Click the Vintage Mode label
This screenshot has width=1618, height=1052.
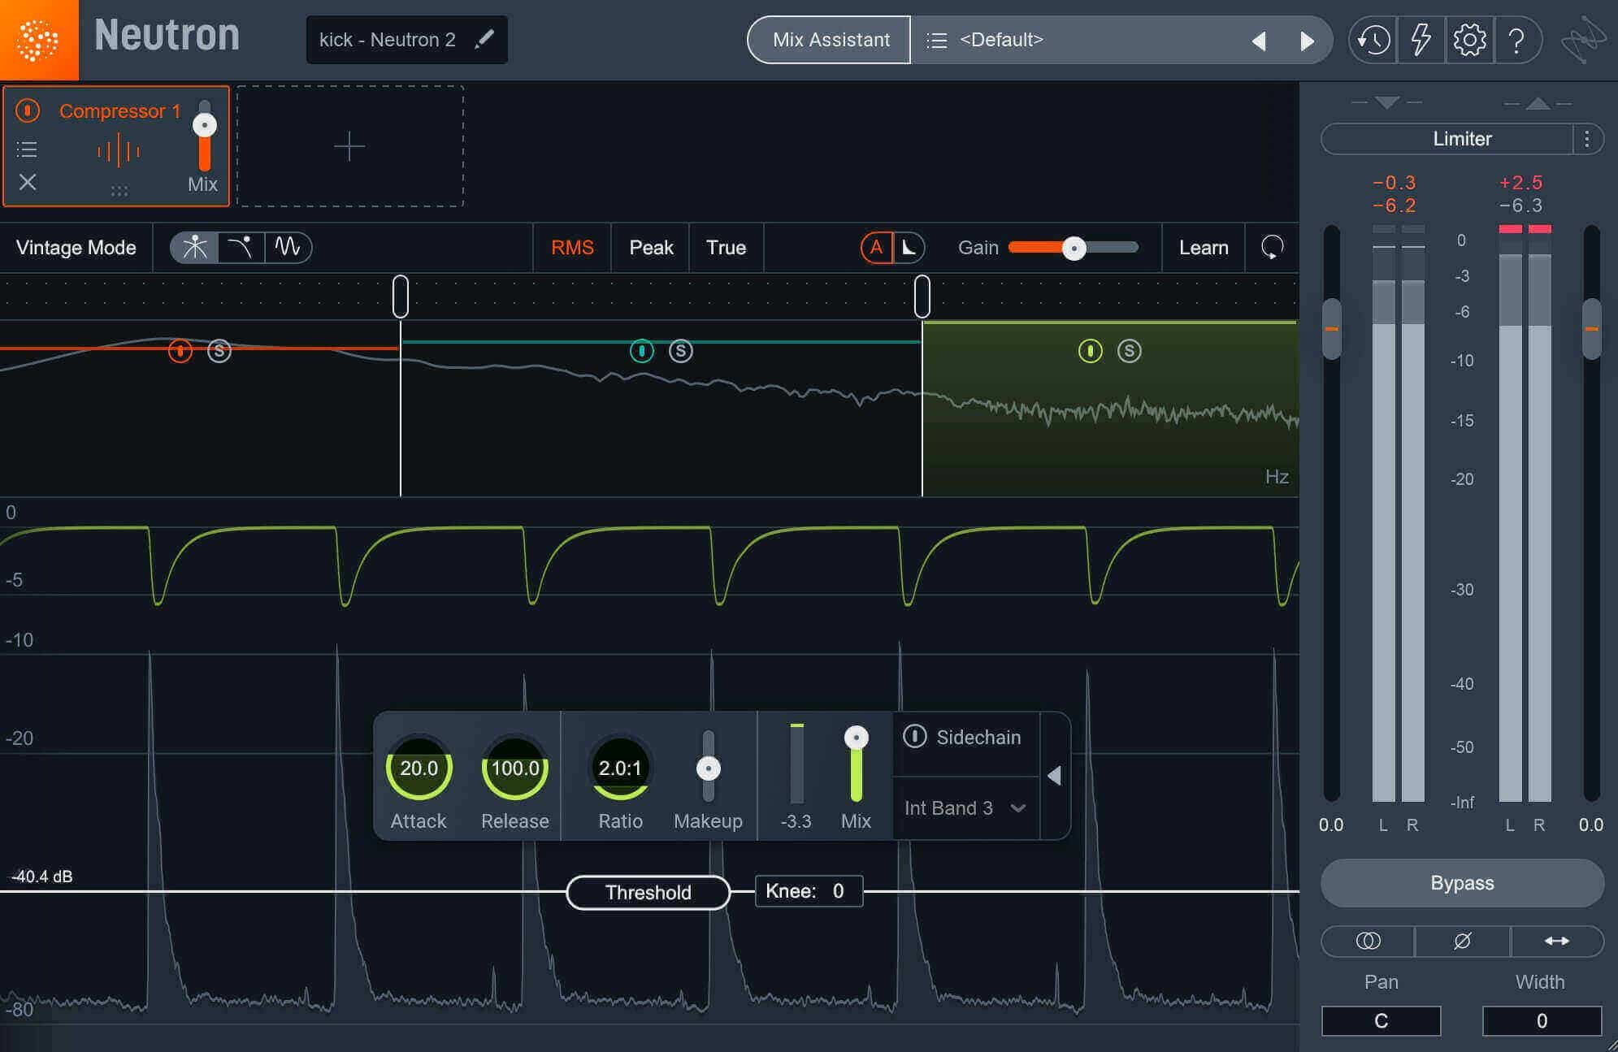pos(76,248)
